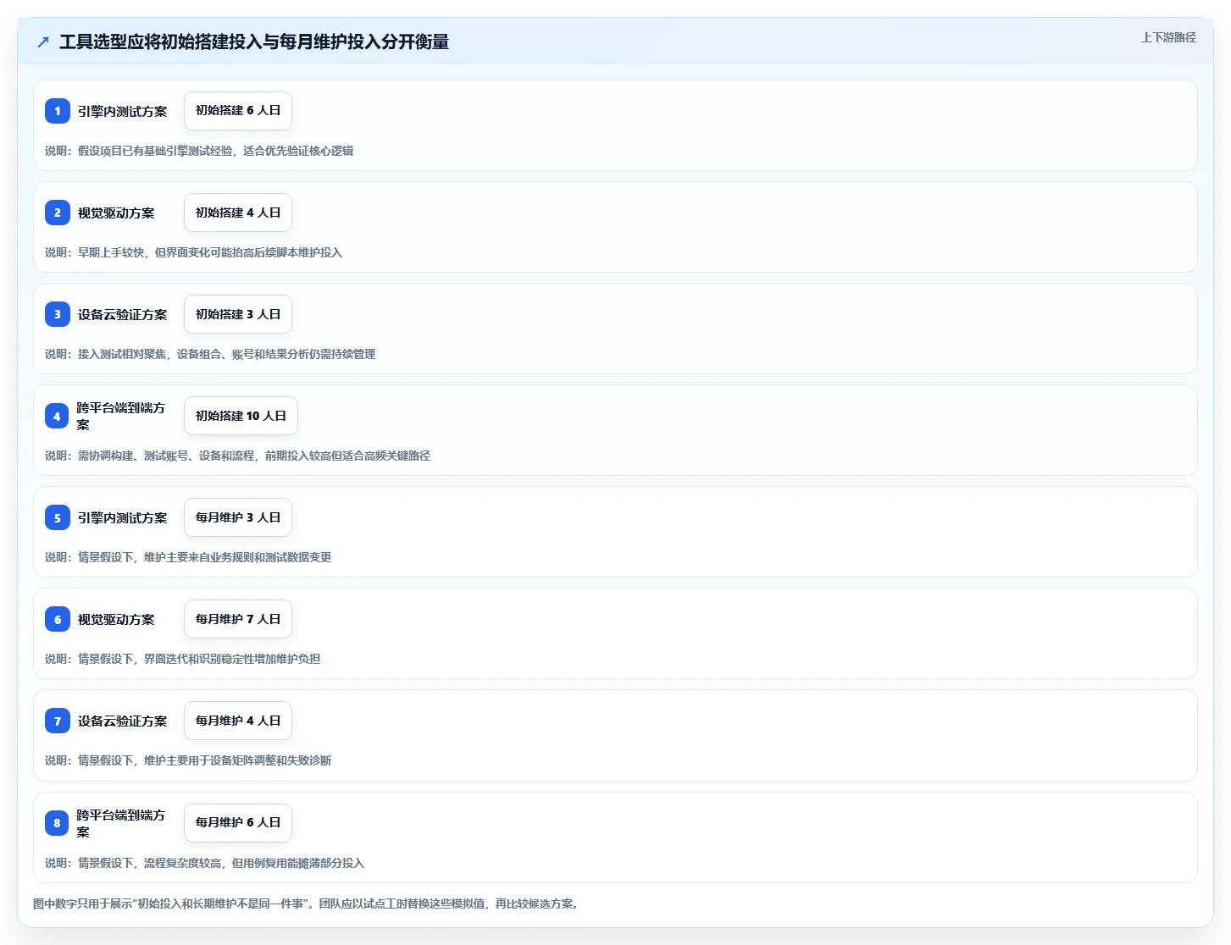The height and width of the screenshot is (945, 1231).
Task: Click 引擎内测试方案 title in row 5
Action: click(123, 517)
